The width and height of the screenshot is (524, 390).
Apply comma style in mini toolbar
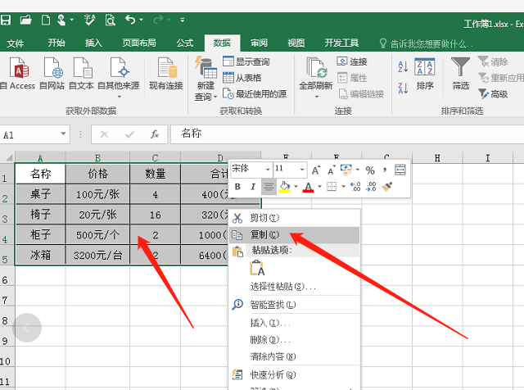point(385,170)
